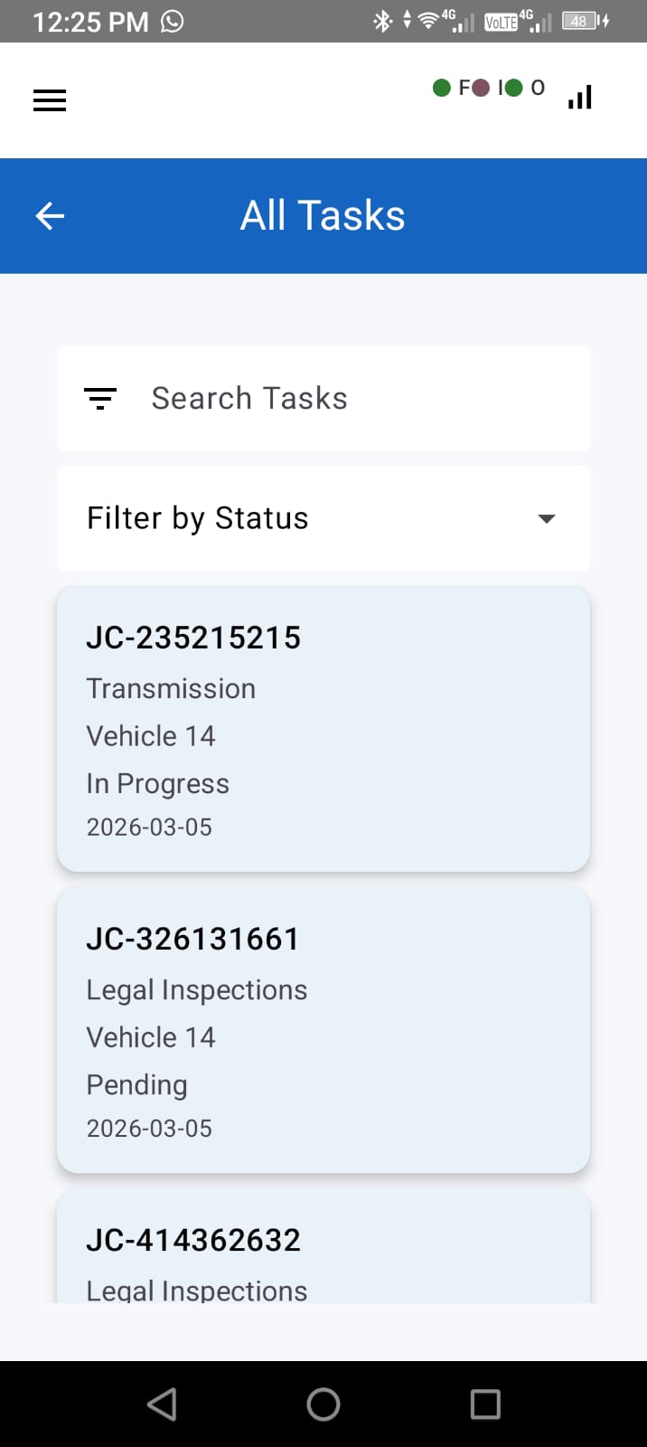Tap the filter lines icon beside Search Tasks
The height and width of the screenshot is (1447, 647).
pos(100,398)
